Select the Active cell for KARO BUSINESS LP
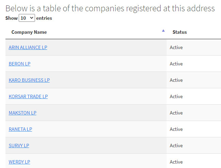The width and height of the screenshot is (221, 168). 176,80
